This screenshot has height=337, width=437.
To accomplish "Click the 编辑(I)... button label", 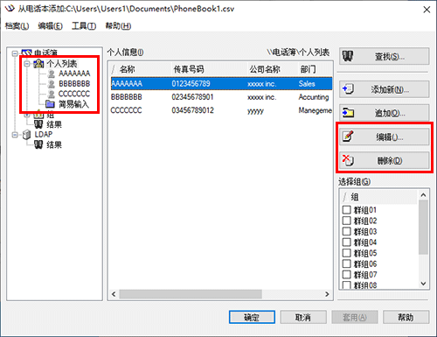I will 389,137.
